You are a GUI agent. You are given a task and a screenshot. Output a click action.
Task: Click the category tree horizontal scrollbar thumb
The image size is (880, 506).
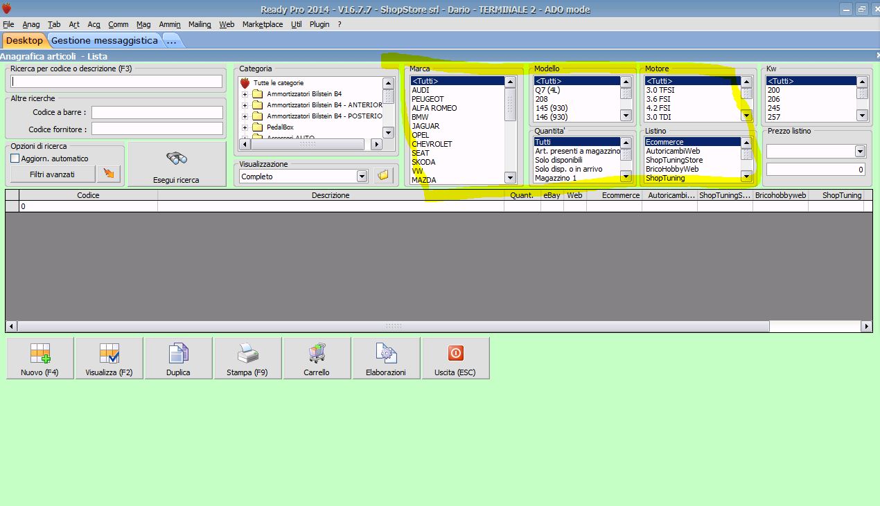coord(307,145)
